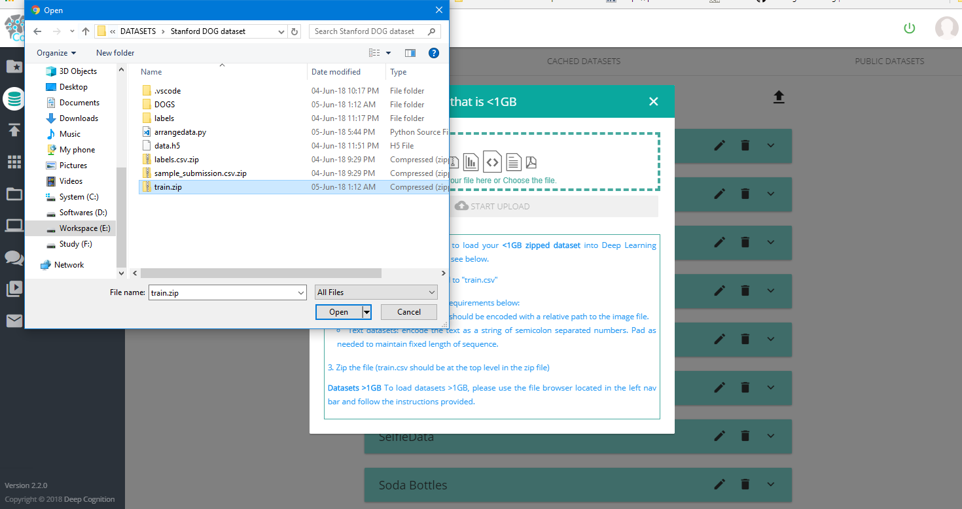Delete the Soda Bottles dataset
962x509 pixels.
point(745,484)
